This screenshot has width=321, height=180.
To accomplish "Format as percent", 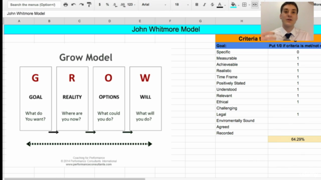I will 107,4.
